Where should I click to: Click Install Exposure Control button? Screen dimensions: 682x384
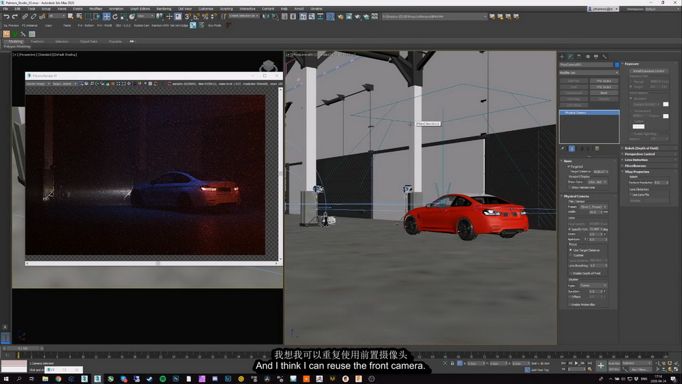pyautogui.click(x=649, y=71)
